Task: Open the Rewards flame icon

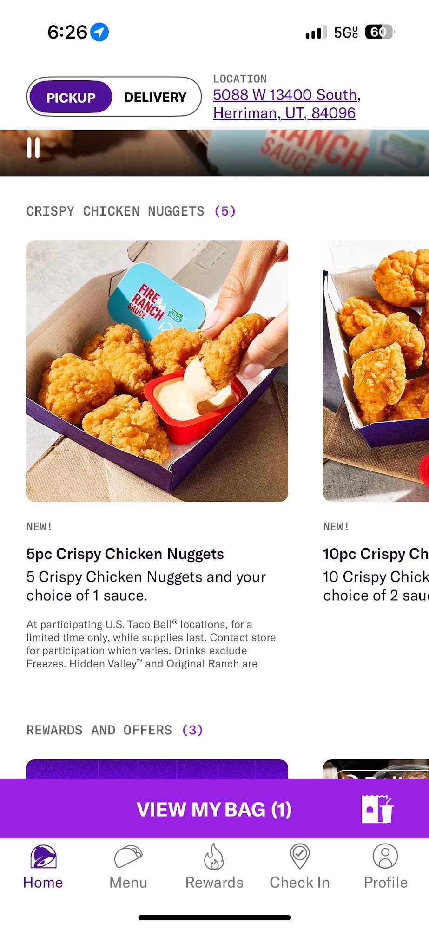Action: point(214,857)
